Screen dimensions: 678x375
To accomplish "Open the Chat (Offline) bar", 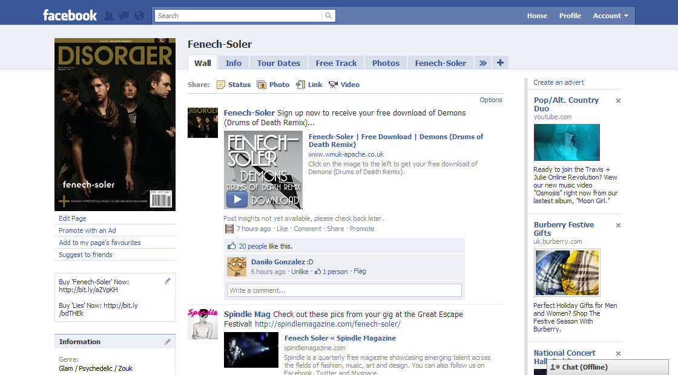I will (608, 367).
